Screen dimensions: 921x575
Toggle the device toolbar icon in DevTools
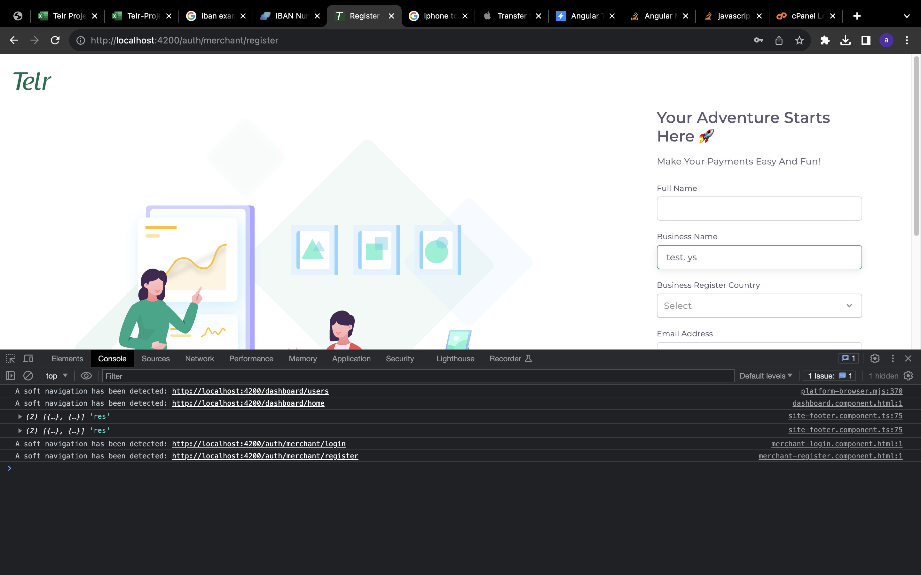(28, 359)
